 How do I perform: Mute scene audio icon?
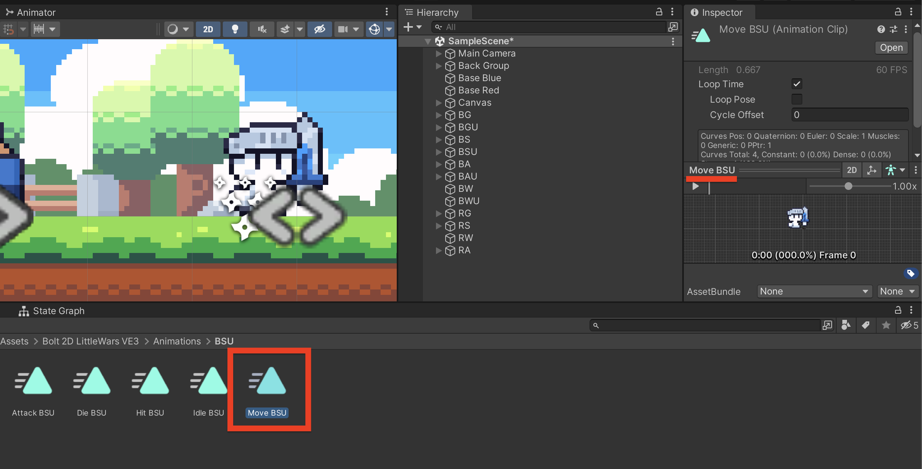click(x=262, y=29)
